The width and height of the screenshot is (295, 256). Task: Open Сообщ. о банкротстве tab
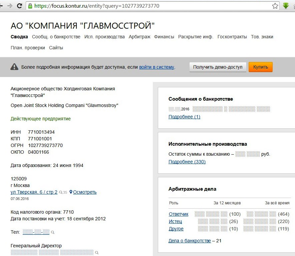click(x=56, y=37)
